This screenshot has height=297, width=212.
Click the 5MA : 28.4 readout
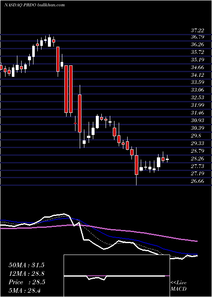(25, 290)
